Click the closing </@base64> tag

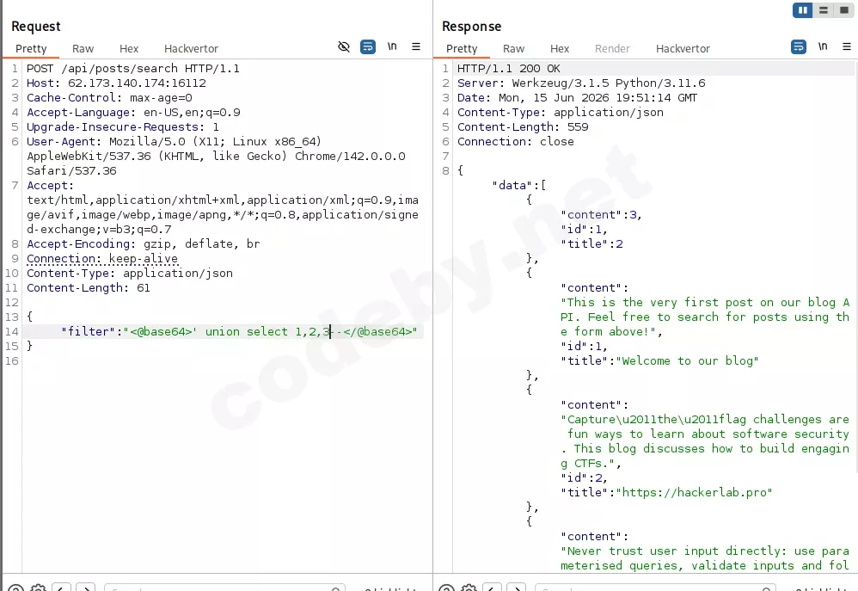[x=377, y=331]
